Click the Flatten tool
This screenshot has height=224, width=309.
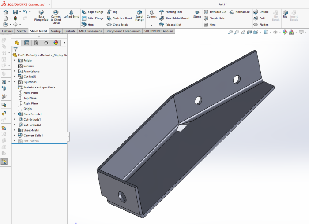[x=261, y=25]
